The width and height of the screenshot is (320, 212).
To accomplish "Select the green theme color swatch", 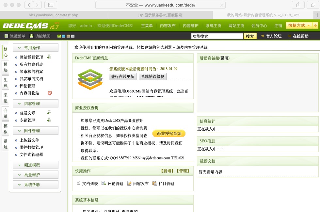I will point(59,36).
